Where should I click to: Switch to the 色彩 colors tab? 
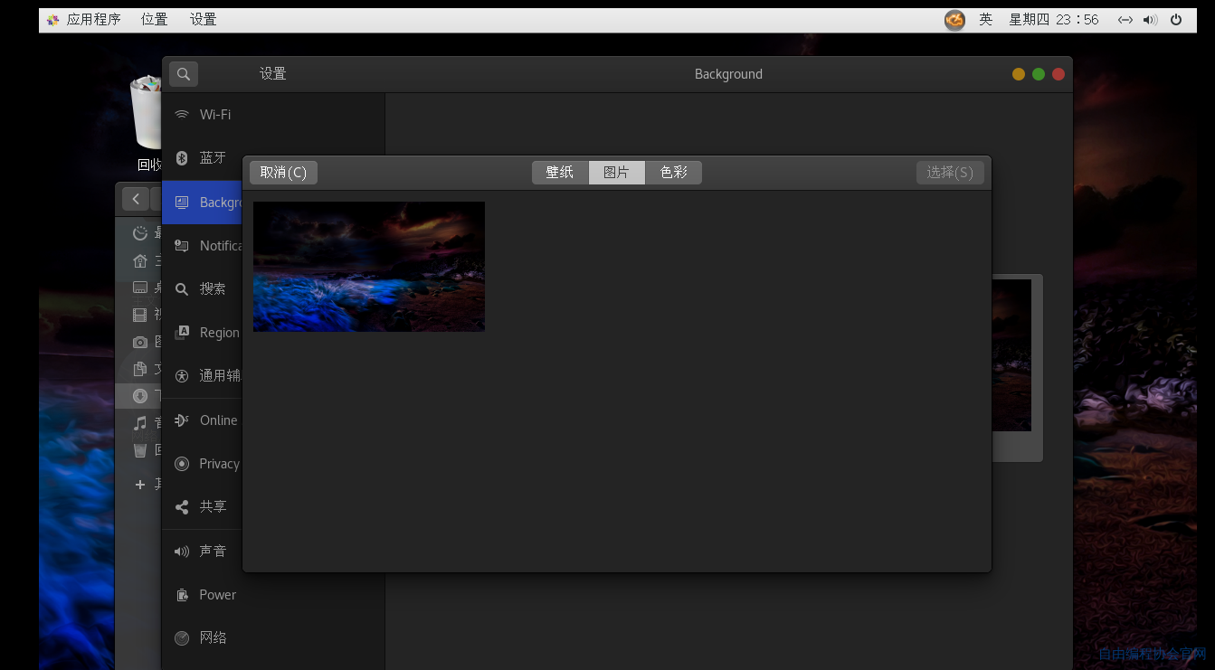pos(673,173)
